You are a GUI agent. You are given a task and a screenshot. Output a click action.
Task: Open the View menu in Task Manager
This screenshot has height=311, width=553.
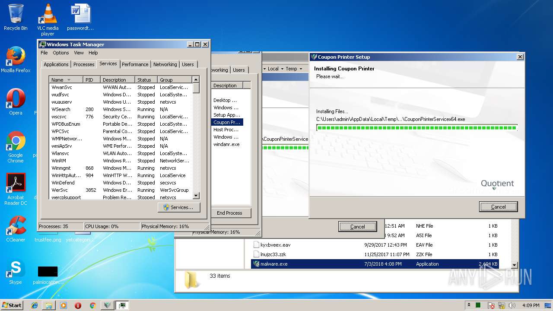(79, 53)
